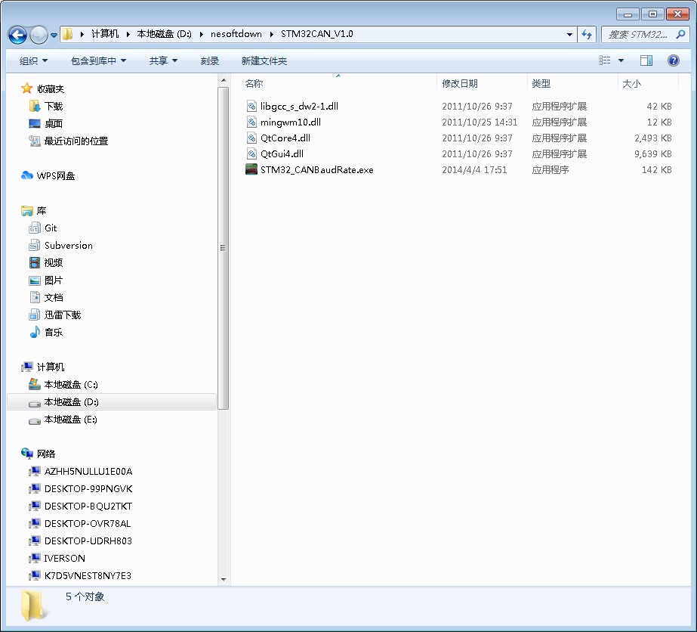
Task: Click the back navigation arrow
Action: pos(17,34)
